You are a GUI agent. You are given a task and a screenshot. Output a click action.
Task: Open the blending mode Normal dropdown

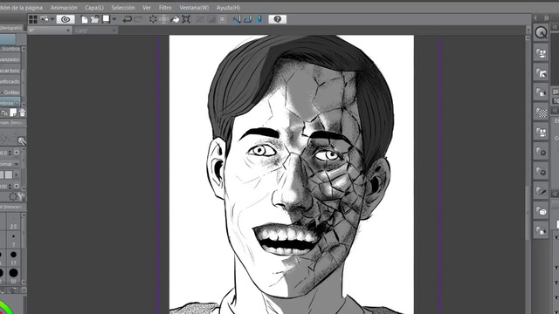tap(10, 164)
